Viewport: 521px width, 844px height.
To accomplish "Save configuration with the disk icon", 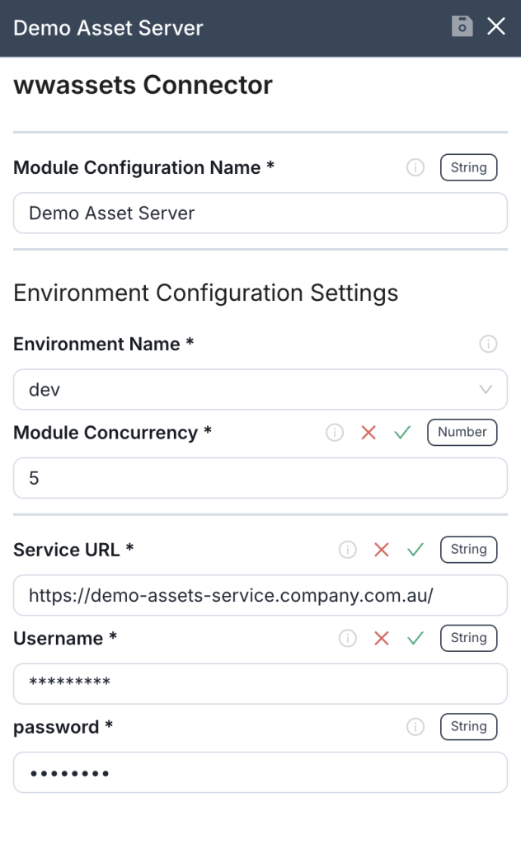I will coord(462,26).
